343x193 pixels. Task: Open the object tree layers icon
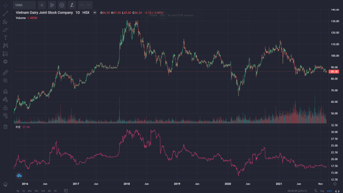(x=5, y=185)
